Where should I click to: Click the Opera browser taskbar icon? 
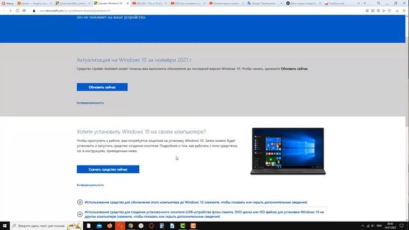[151, 226]
